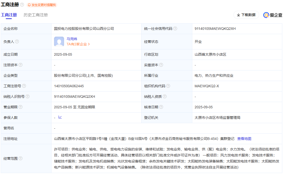Click the 经营范围 description paragraph
The image size is (283, 174).
click(x=167, y=158)
